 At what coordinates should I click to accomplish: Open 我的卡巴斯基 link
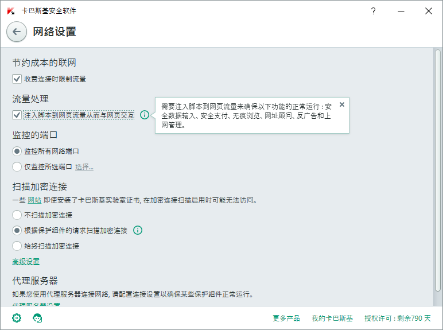coord(332,318)
